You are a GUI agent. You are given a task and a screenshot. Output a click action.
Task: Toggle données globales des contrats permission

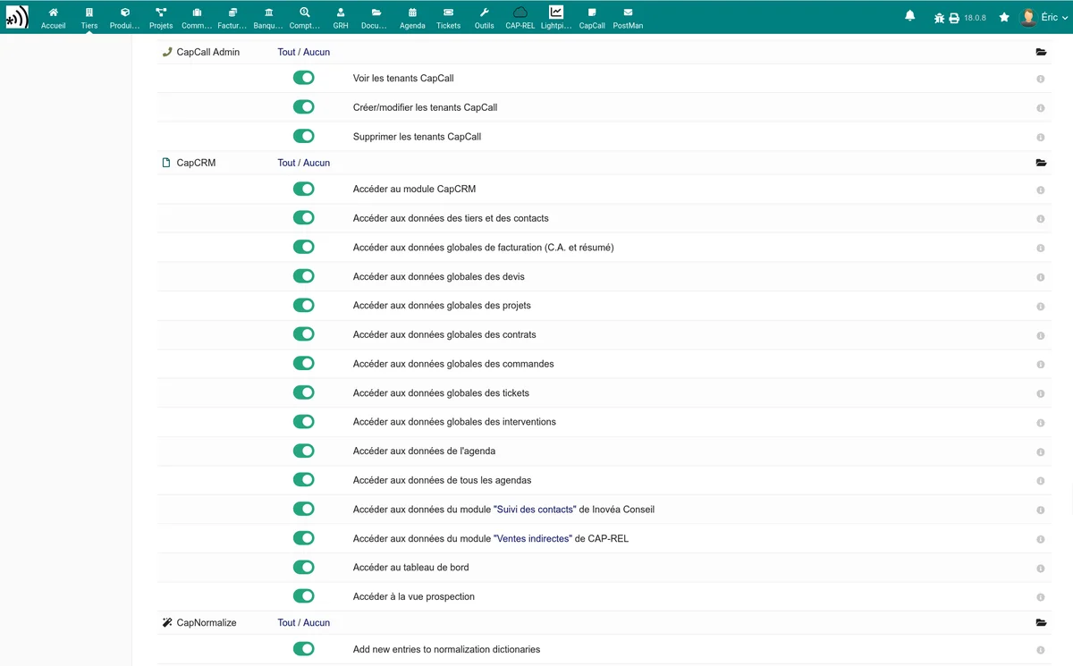(304, 334)
